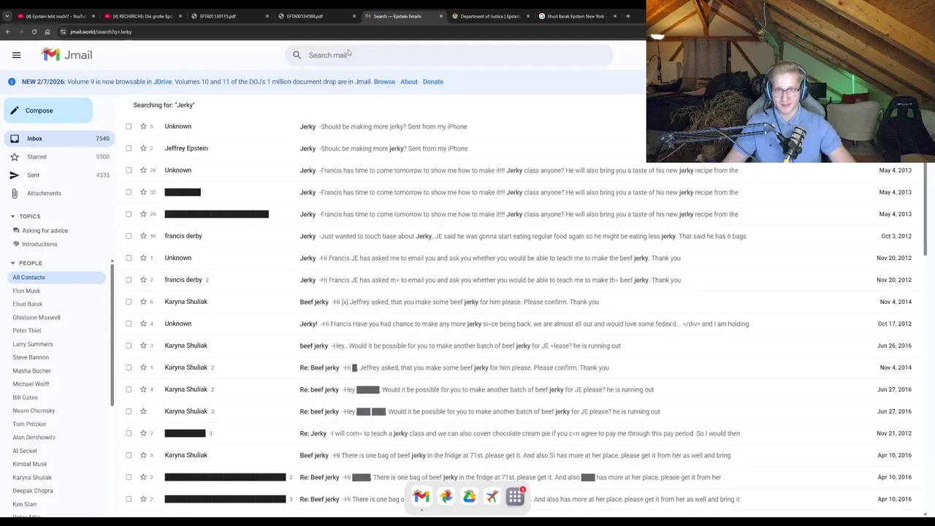
Task: Star Karyna Shuliak Jun 26, 2016 email
Action: coord(143,346)
